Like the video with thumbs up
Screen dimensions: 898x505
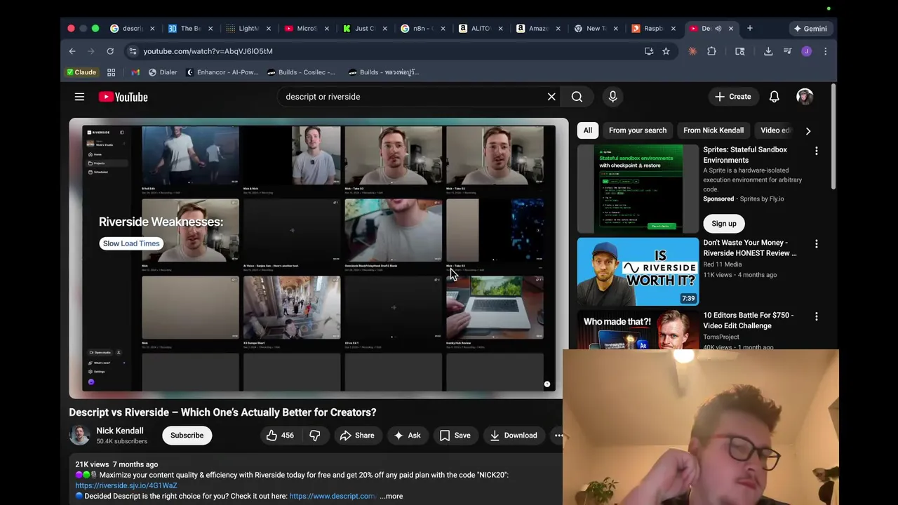pyautogui.click(x=280, y=436)
